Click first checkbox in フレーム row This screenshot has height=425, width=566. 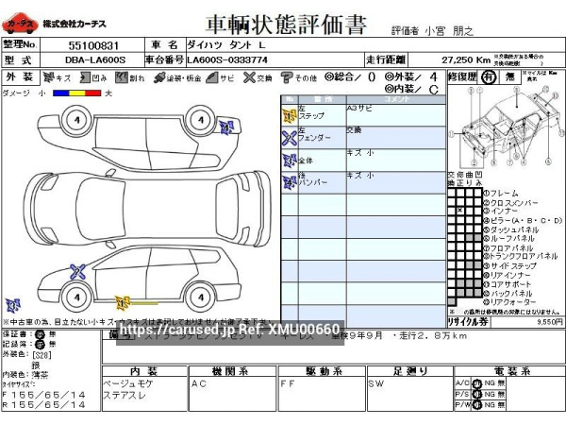pos(452,193)
